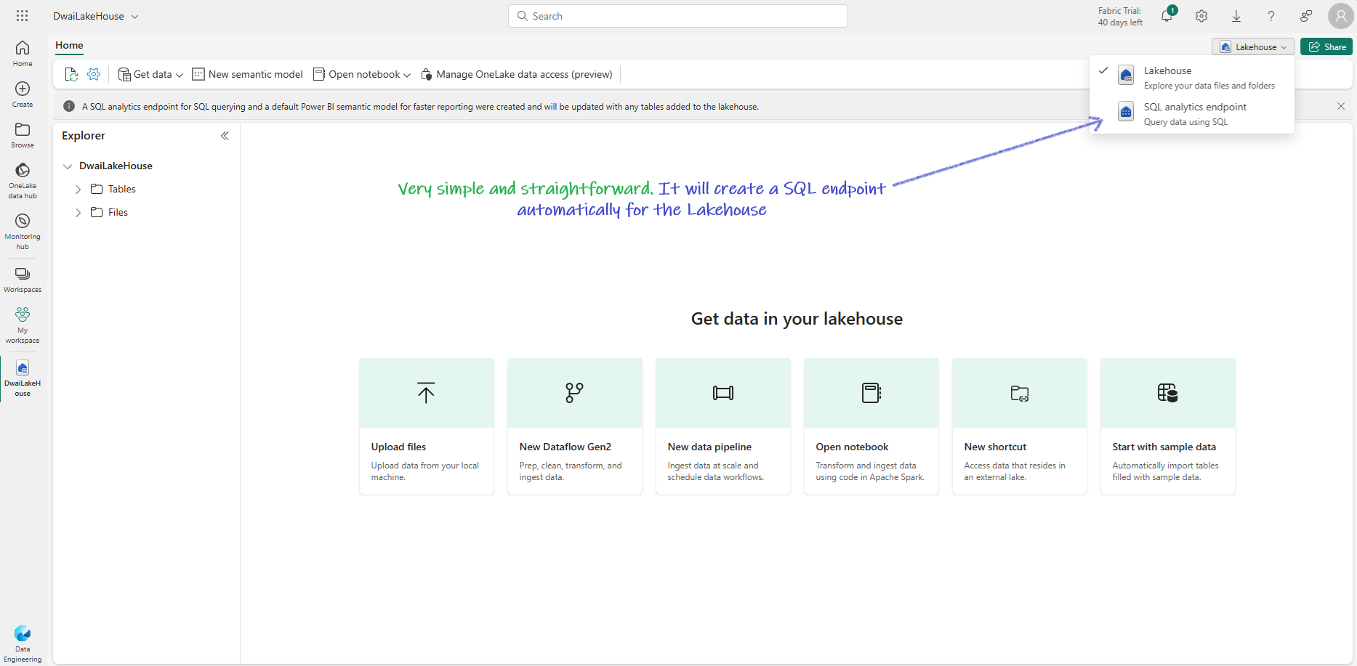Open the settings gear in toolbar
Viewport: 1357px width, 666px height.
point(94,74)
